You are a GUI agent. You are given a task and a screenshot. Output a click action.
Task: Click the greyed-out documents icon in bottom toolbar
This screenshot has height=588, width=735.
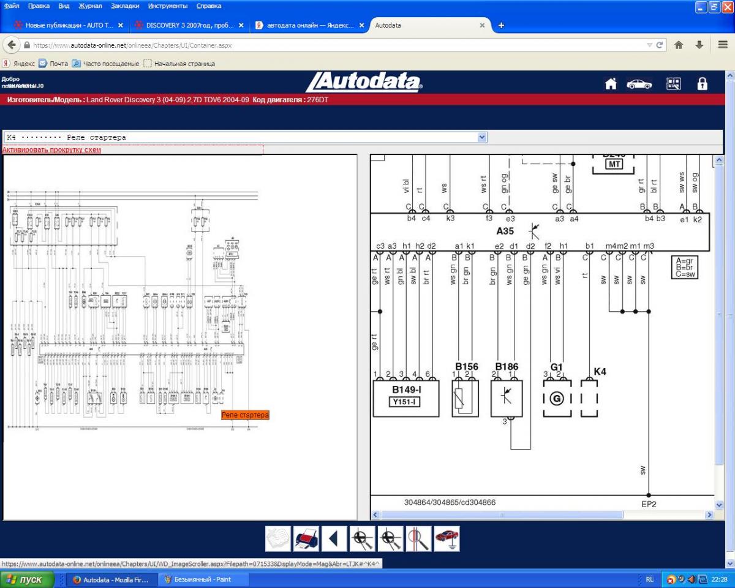point(278,538)
